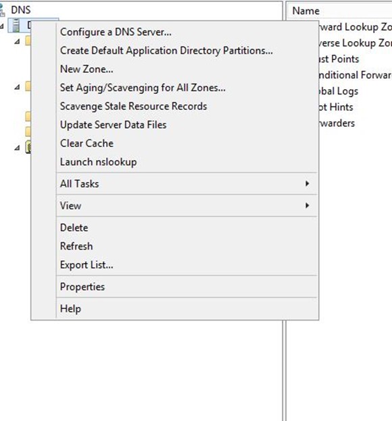
Task: Click the DNS root icon in tree
Action: point(2,10)
